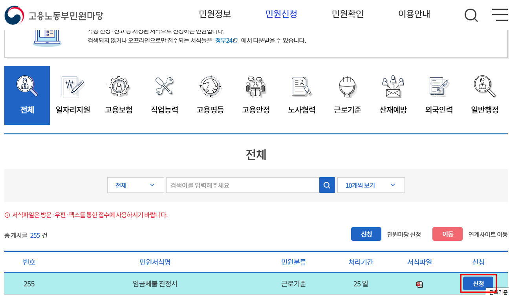Click the 고용노동부민원마당 ministry logo

(55, 14)
